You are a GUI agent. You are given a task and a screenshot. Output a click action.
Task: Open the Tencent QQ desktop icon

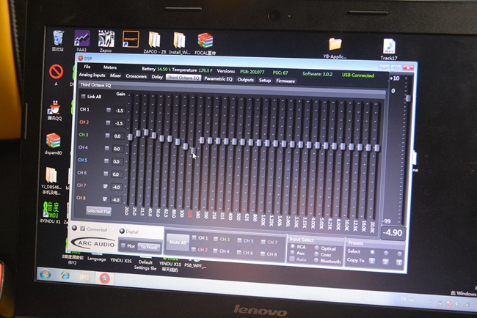pos(54,108)
